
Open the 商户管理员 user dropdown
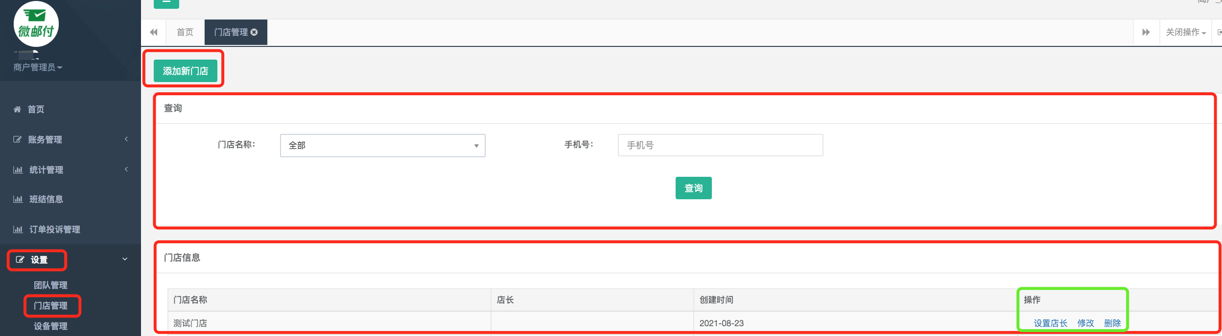(x=38, y=67)
